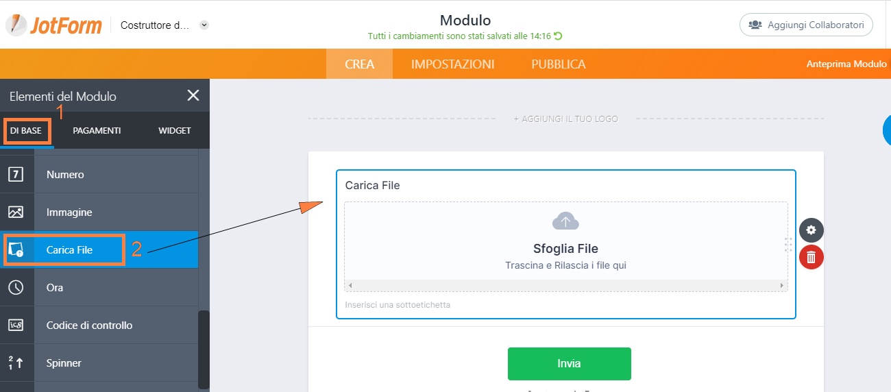Click the Ora clock icon
The height and width of the screenshot is (392, 891).
coord(16,288)
